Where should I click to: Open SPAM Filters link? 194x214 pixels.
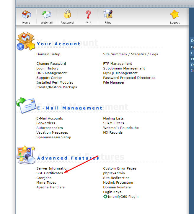click(113, 123)
